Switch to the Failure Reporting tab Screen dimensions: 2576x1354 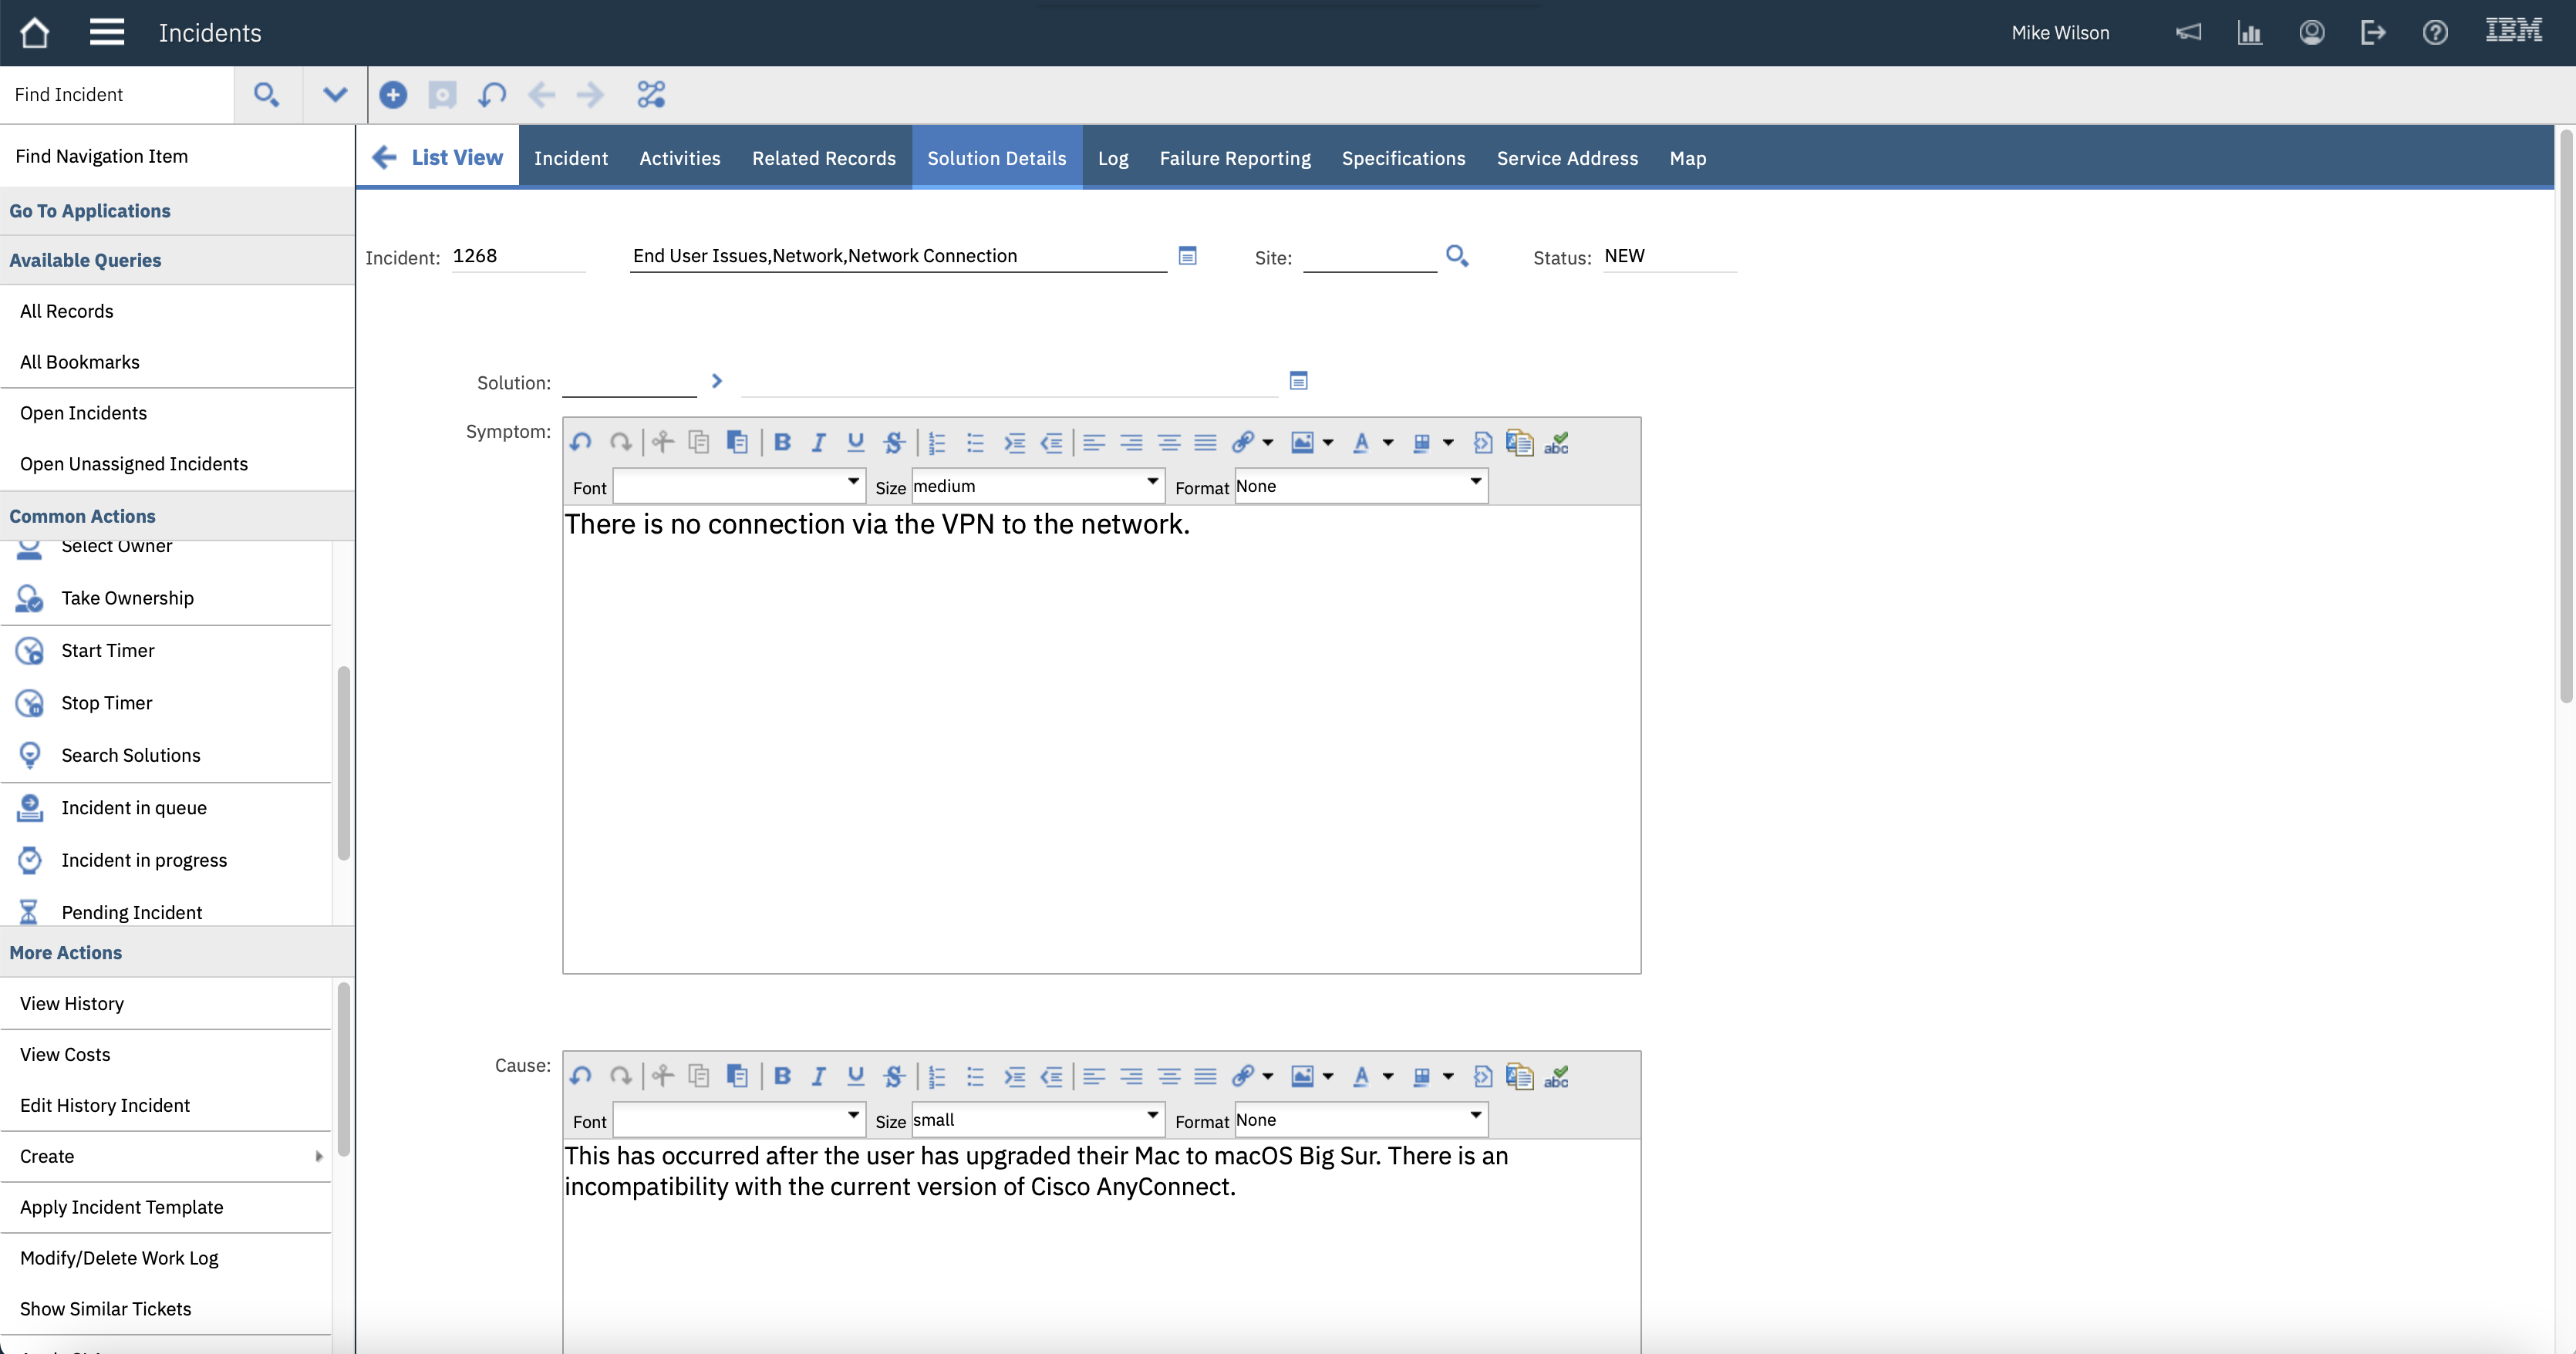pyautogui.click(x=1234, y=158)
